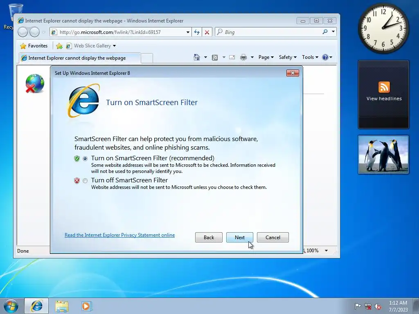Click the Print icon in command bar
This screenshot has height=314, width=419.
coord(243,57)
